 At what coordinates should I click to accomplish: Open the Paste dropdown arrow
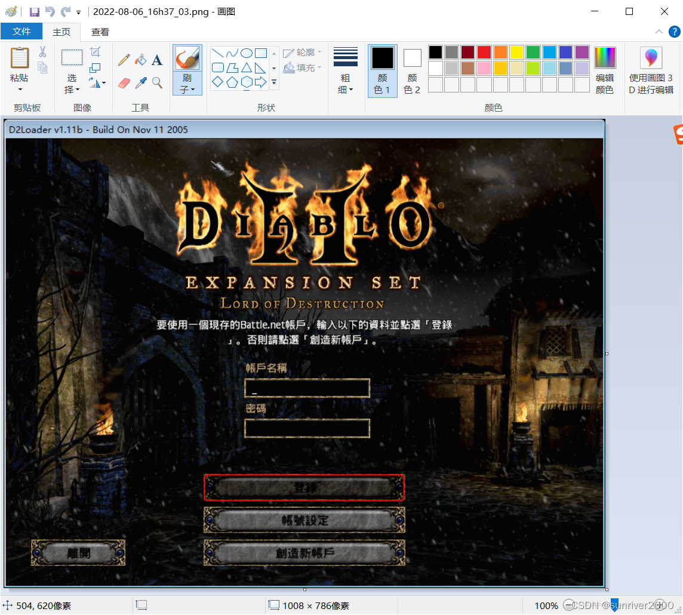click(20, 90)
